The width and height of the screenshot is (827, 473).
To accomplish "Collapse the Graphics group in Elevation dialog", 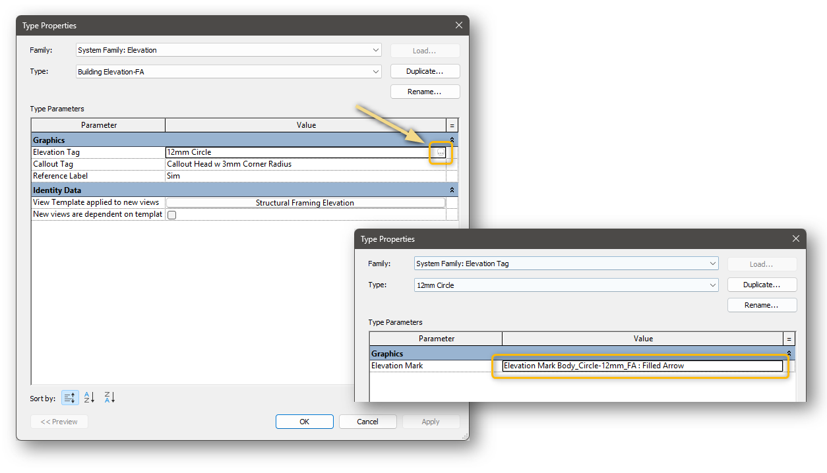I will [x=452, y=140].
